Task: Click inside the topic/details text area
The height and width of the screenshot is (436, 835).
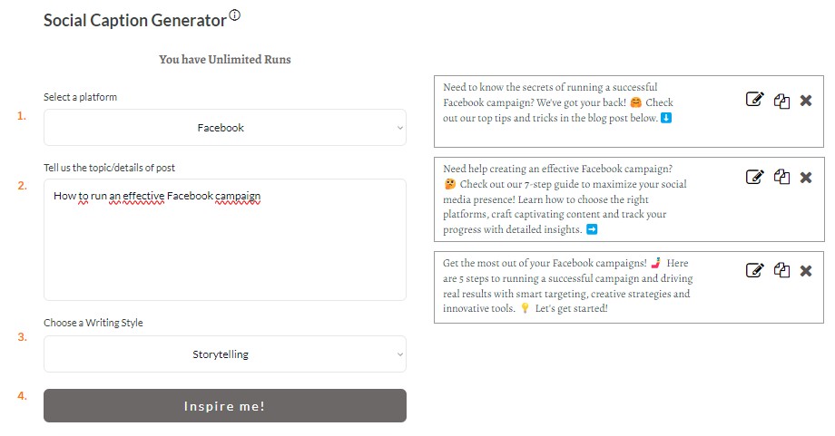Action: [x=225, y=240]
